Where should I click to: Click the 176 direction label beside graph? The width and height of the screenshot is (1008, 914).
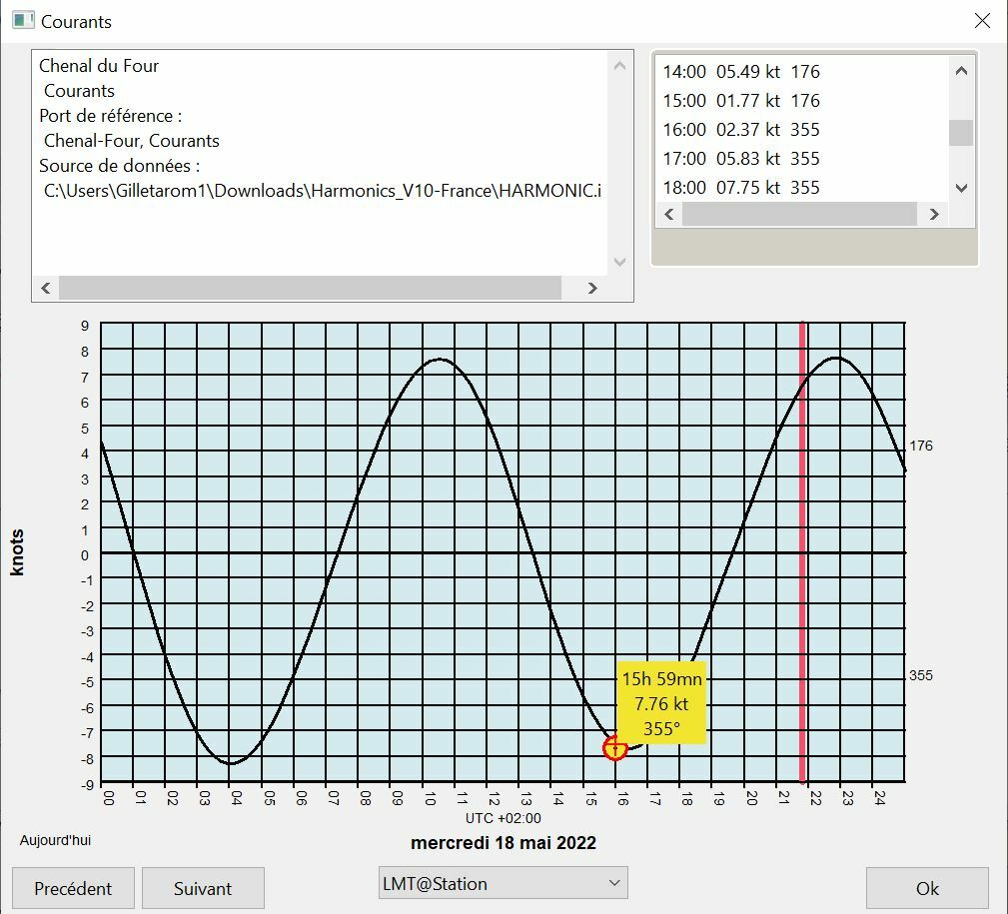click(920, 446)
